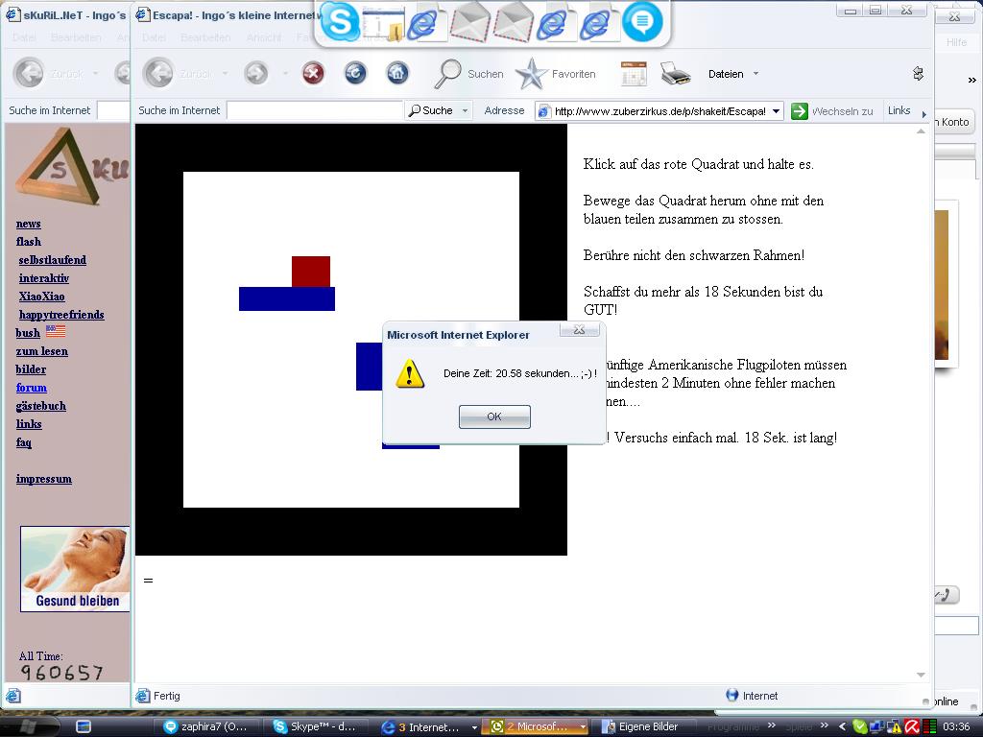983x737 pixels.
Task: Open Forward button history dropdown arrow
Action: [x=285, y=73]
